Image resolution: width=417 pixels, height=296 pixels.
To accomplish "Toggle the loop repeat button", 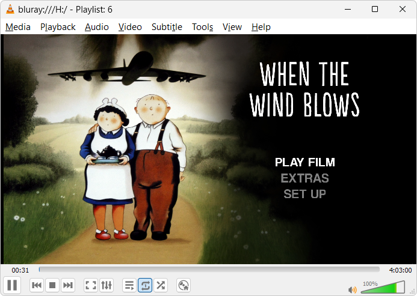I will click(145, 285).
